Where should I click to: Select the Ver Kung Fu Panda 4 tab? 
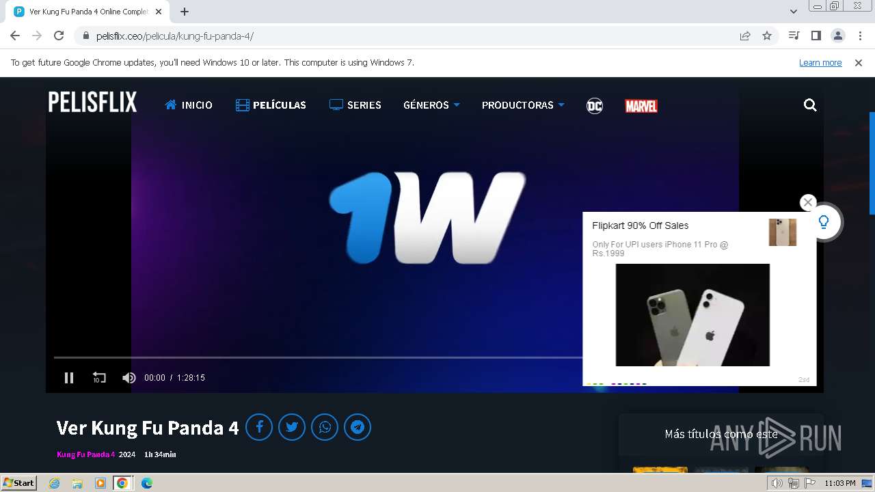[x=87, y=12]
